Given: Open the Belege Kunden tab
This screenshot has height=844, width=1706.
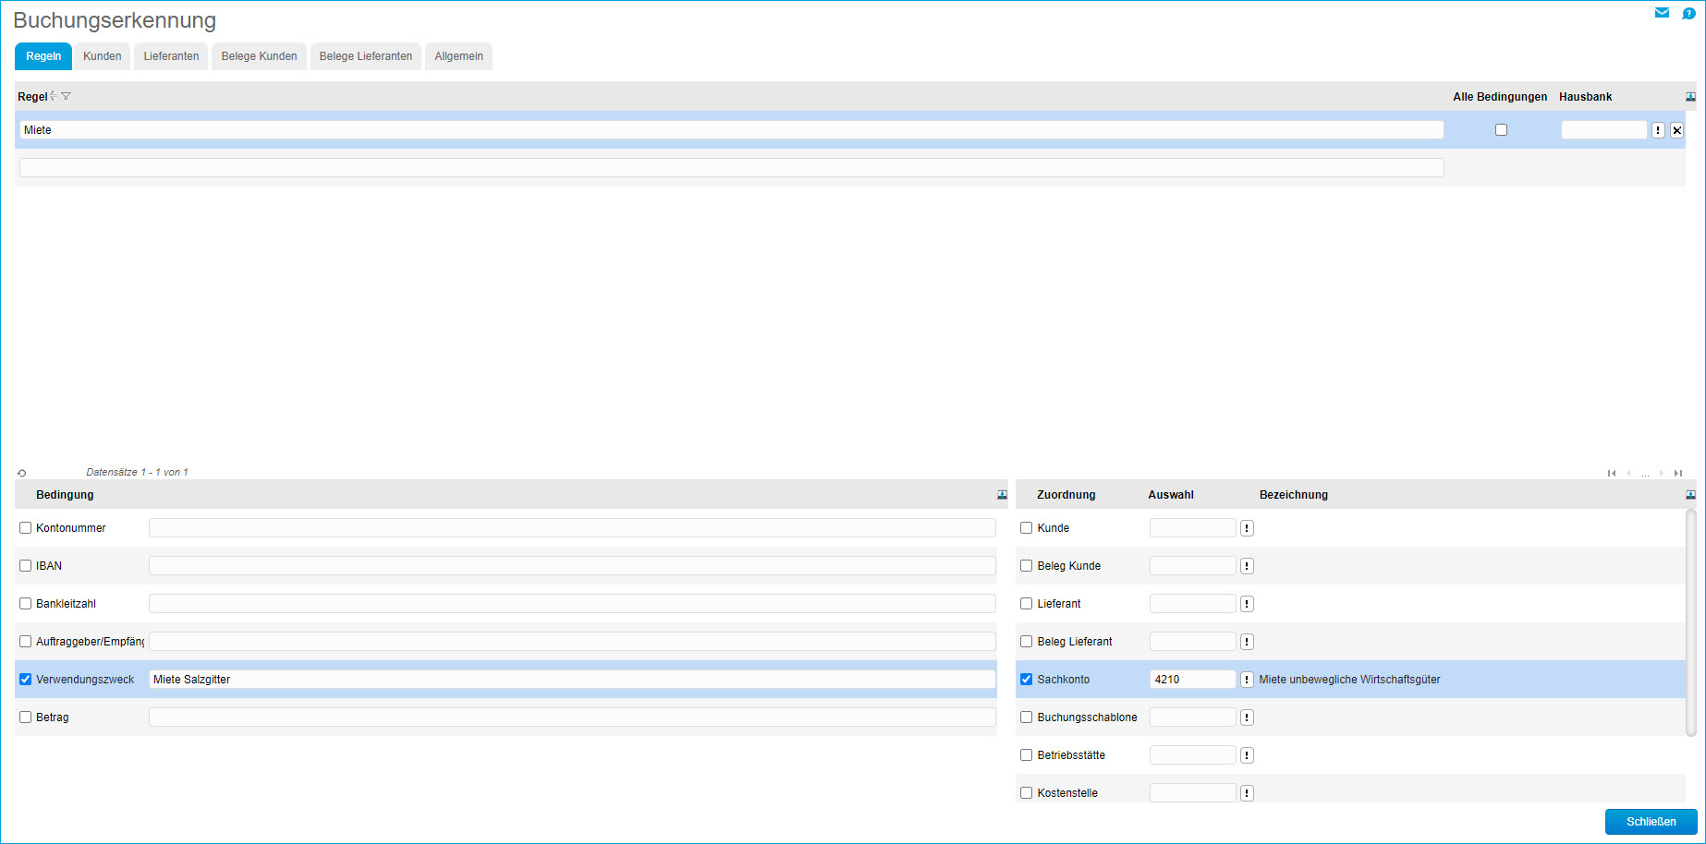Looking at the screenshot, I should (259, 56).
